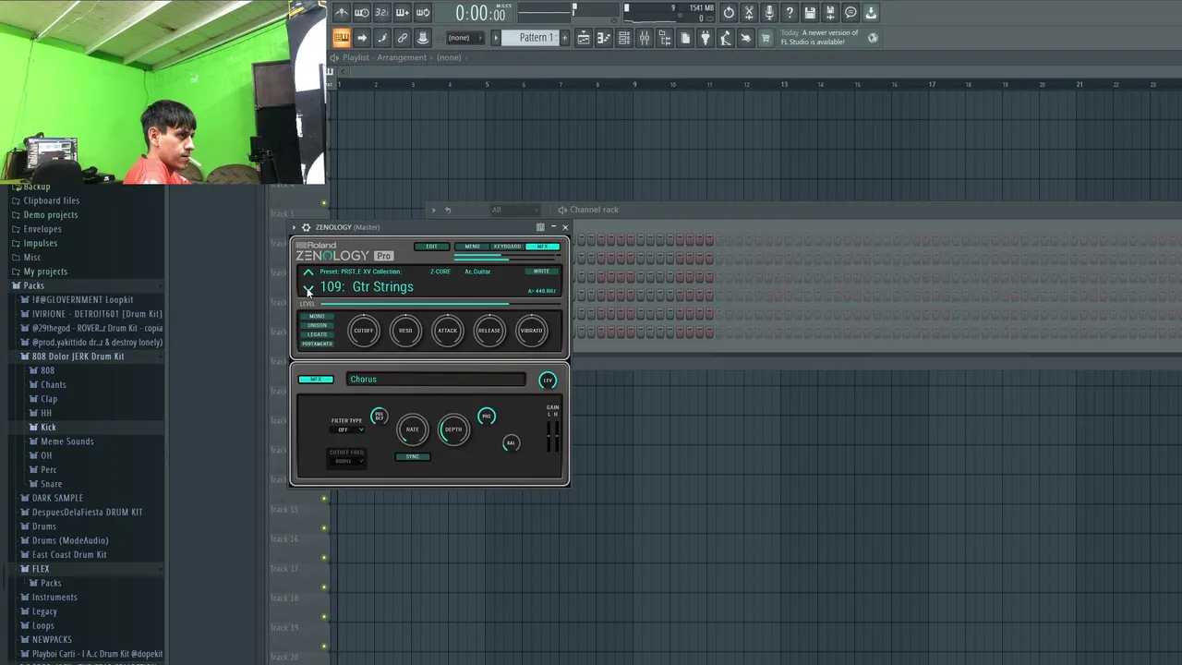Toggle PORTAMENTO in ZENOLOGY
Viewport: 1182px width, 665px height.
click(317, 344)
